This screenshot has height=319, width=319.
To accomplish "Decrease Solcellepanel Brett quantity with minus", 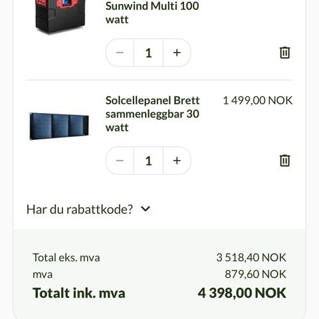I will (120, 160).
